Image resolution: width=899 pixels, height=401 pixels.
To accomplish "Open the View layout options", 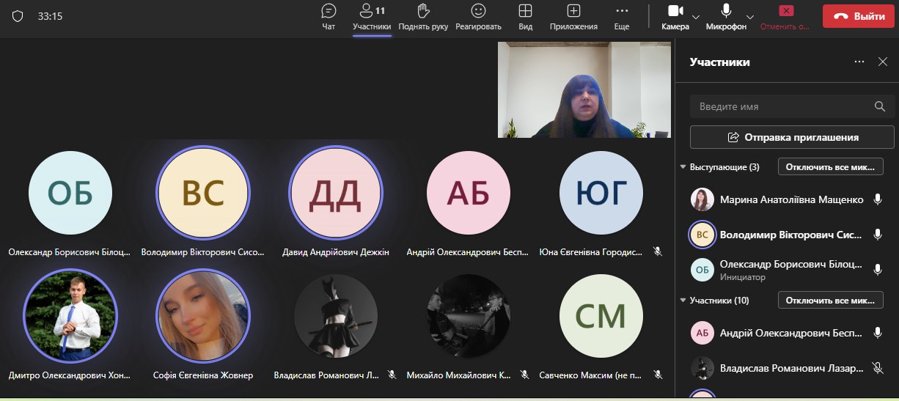I will [525, 17].
